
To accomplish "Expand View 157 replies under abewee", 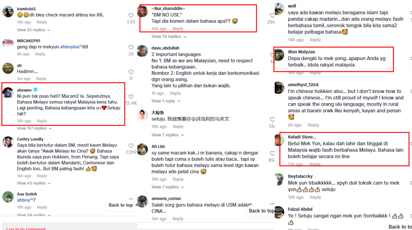I will click(x=35, y=128).
